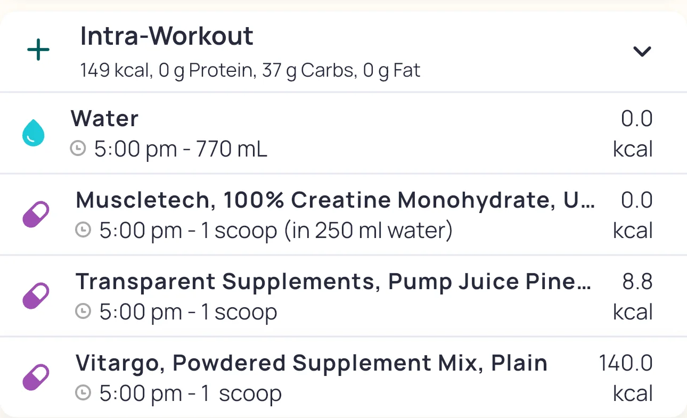
Task: Tap the 5:00 pm - 770 mL detail
Action: pos(181,150)
